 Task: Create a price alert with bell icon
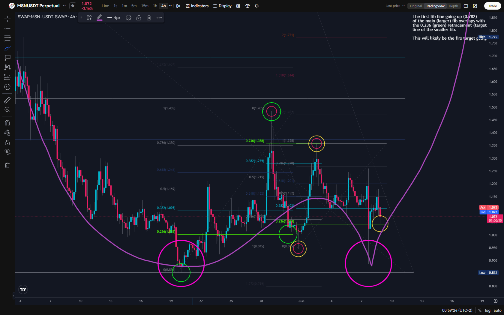(257, 6)
